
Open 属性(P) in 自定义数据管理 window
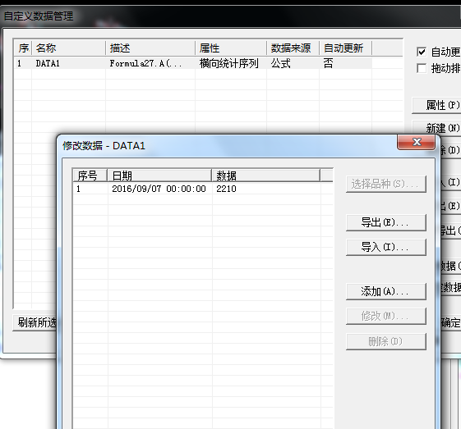pyautogui.click(x=436, y=105)
